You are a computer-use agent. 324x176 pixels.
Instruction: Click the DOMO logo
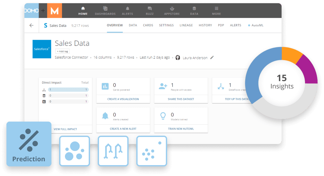click(32, 11)
